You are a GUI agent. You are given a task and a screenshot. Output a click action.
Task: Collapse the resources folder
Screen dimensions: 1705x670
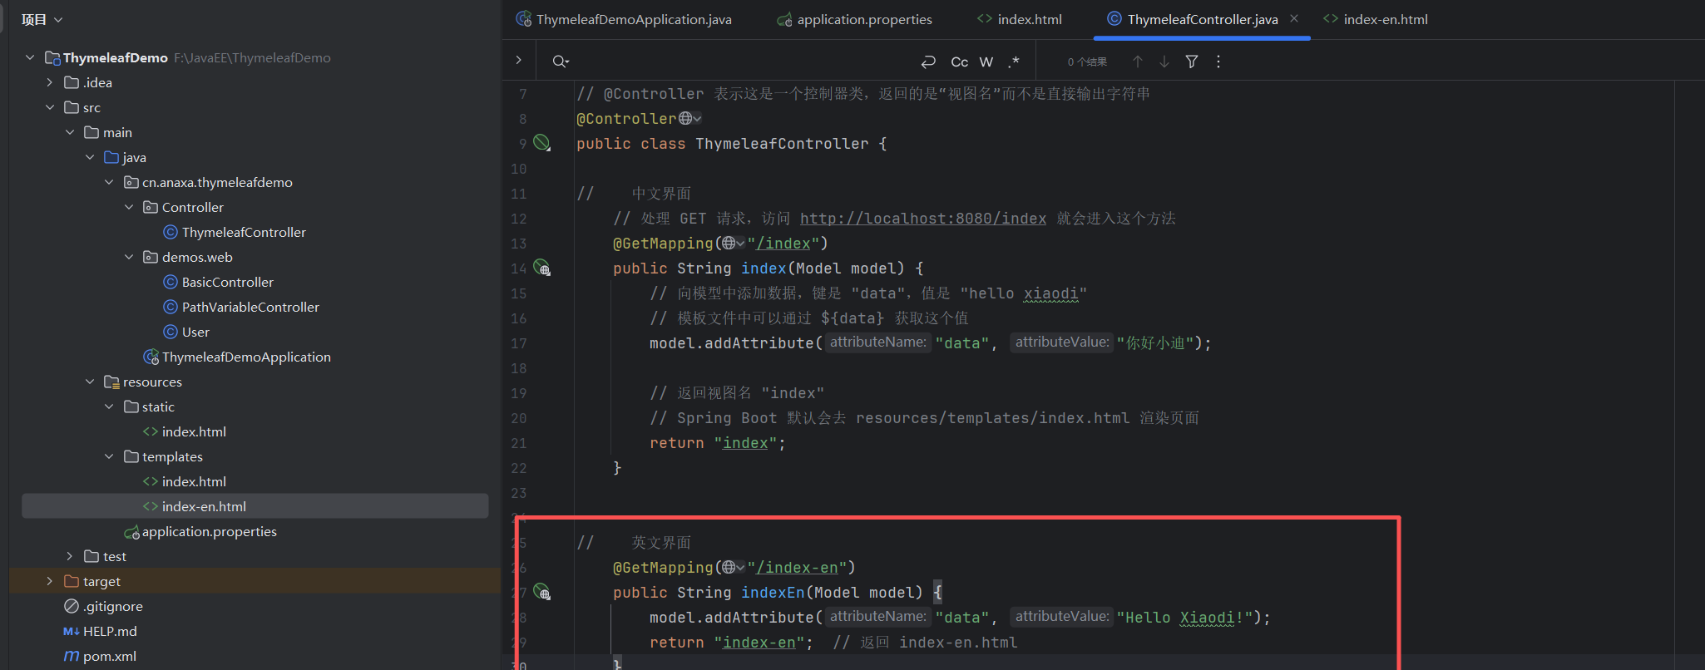pyautogui.click(x=90, y=382)
